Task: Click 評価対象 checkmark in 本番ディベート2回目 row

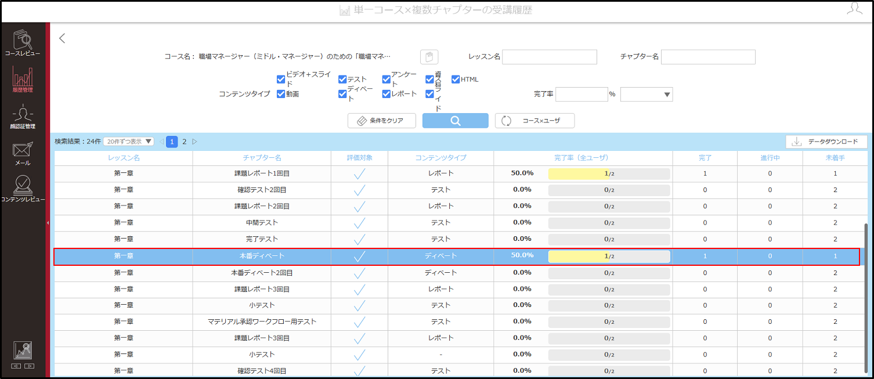Action: [x=359, y=273]
